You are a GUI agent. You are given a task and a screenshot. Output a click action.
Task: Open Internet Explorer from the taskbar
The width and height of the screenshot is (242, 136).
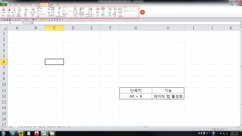click(13, 133)
